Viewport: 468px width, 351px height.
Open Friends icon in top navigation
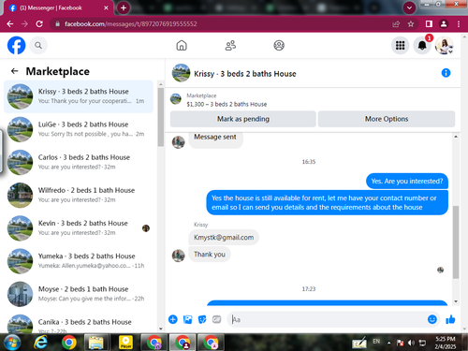point(230,46)
